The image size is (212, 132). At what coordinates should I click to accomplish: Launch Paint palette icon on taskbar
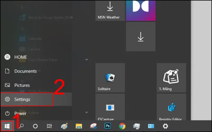64,126
